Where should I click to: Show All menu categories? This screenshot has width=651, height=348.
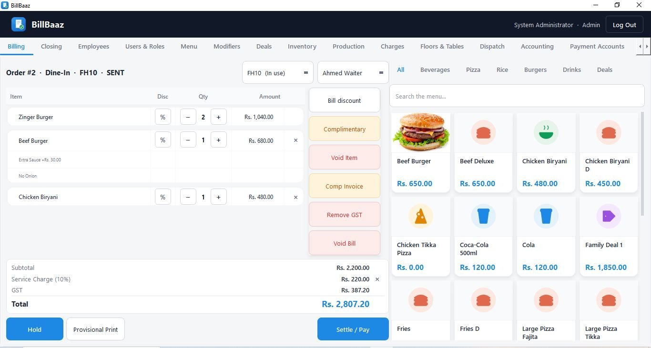coord(401,70)
